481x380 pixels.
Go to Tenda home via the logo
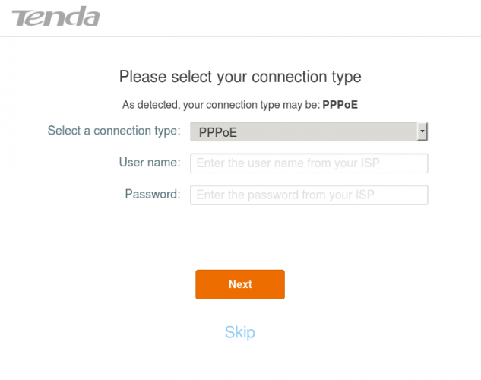tap(56, 17)
